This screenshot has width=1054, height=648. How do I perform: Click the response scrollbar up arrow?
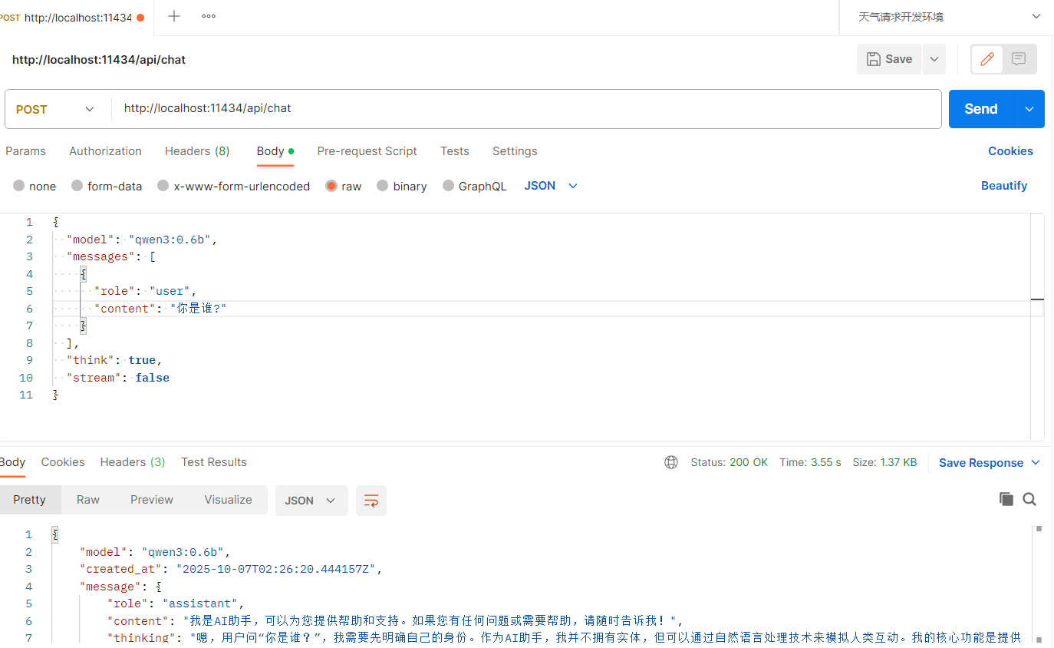pos(1039,528)
